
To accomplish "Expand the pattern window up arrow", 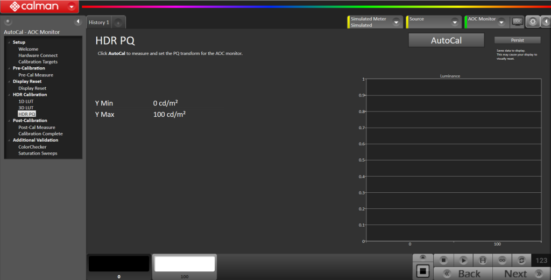I will click(x=423, y=257).
